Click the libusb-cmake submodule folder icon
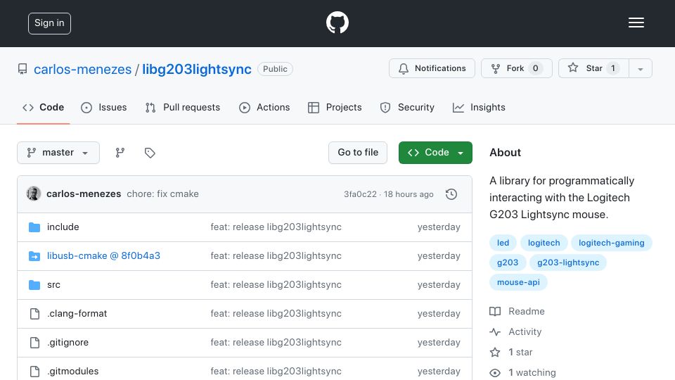This screenshot has height=380, width=675. [x=34, y=256]
